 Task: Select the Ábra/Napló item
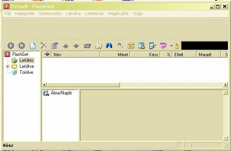tap(61, 93)
